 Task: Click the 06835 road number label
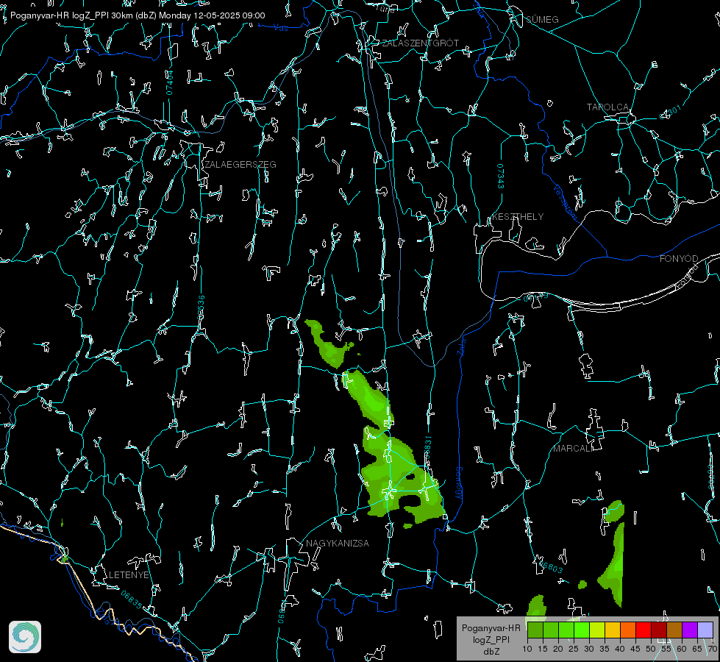132,599
